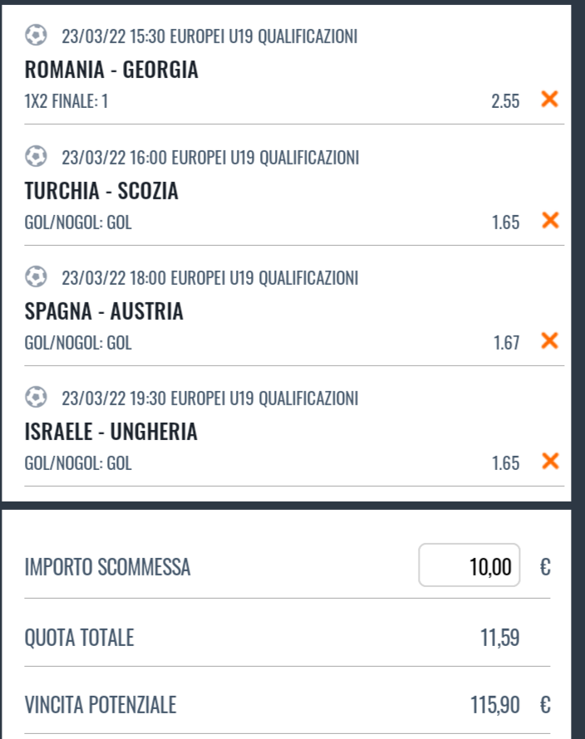Click soccer ball icon for Israele - Ungheria
Screen dimensions: 585x739
[36, 398]
